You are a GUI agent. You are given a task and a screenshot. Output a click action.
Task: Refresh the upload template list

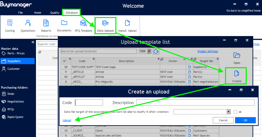[x=156, y=51]
